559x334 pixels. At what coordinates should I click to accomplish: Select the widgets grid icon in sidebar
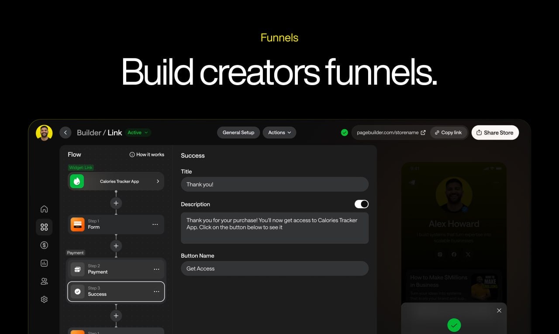(x=44, y=227)
